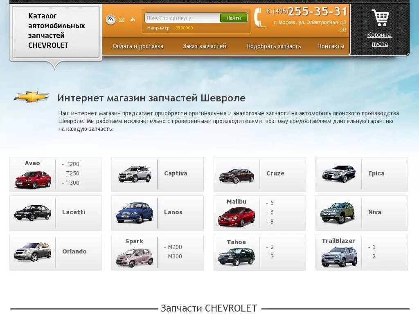Select the Niva car image

pos(338,213)
